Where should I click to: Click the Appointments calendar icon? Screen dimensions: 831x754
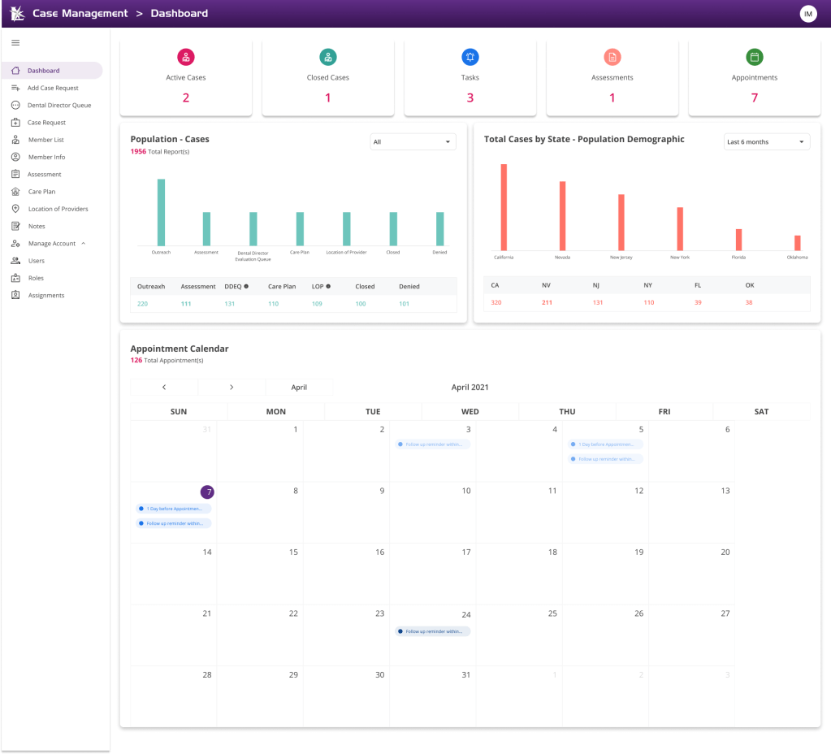tap(754, 57)
